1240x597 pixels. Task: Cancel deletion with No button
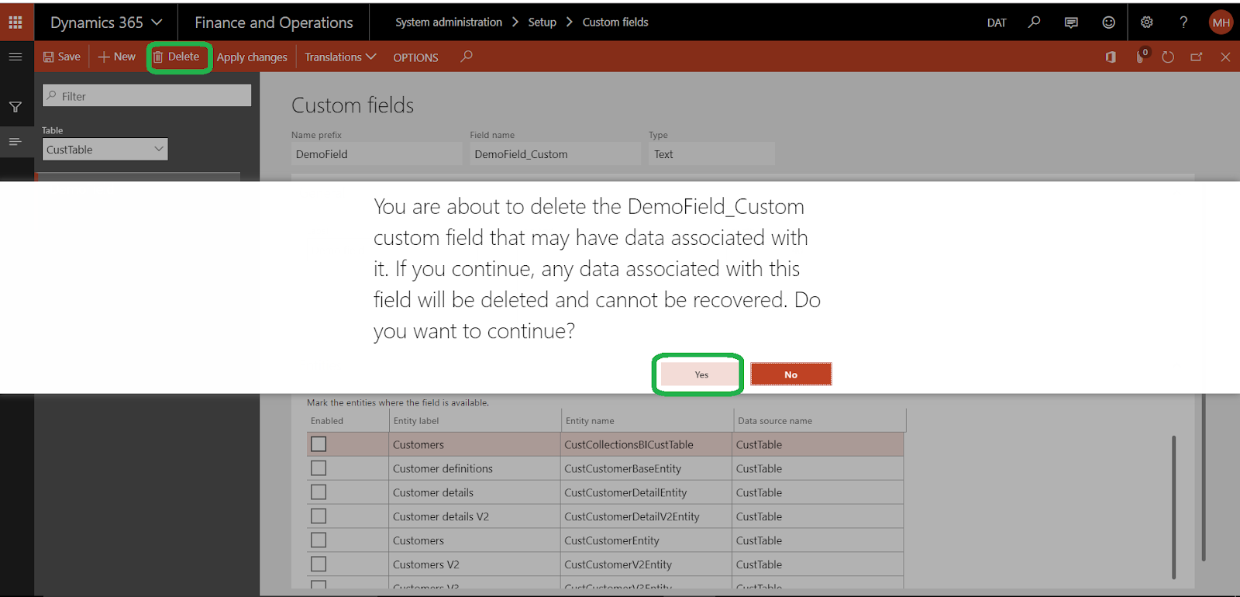[790, 374]
